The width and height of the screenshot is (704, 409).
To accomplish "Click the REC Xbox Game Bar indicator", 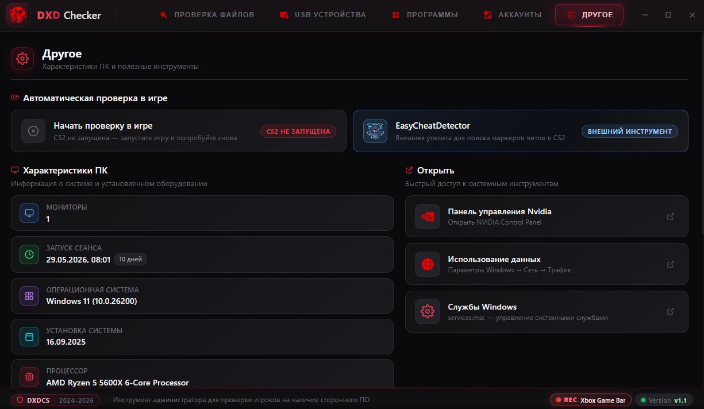I will click(591, 400).
